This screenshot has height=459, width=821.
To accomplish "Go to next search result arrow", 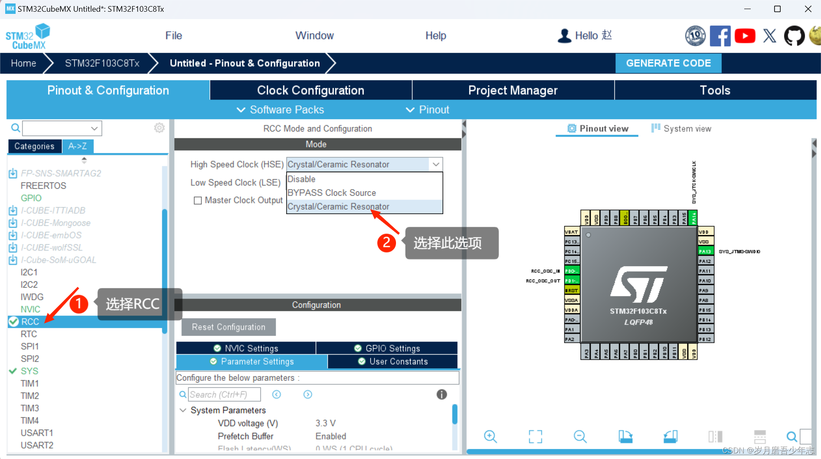I will (307, 394).
